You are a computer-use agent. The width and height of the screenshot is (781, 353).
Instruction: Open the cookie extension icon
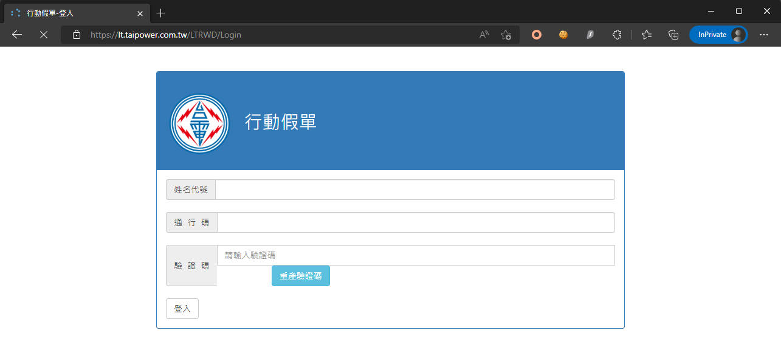coord(563,35)
